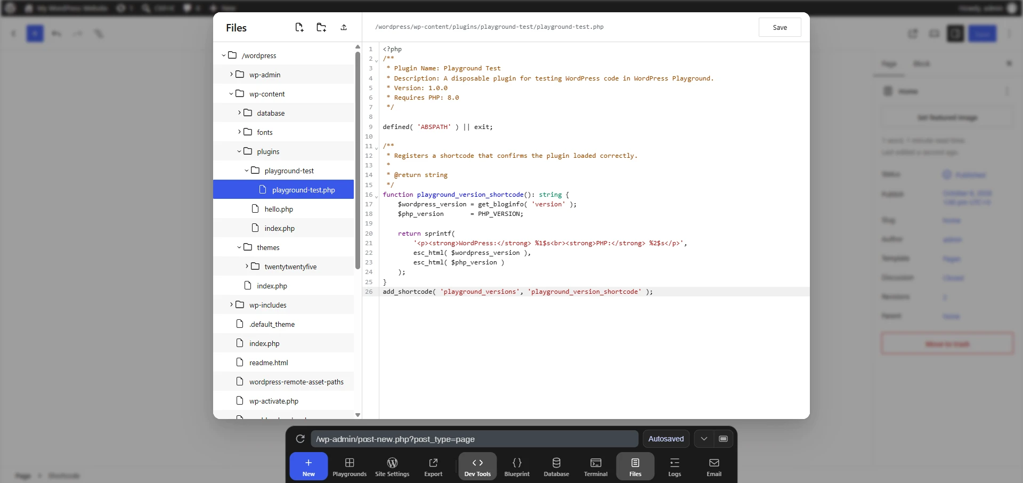Viewport: 1023px width, 483px height.
Task: Refresh the Playground page
Action: [x=300, y=439]
